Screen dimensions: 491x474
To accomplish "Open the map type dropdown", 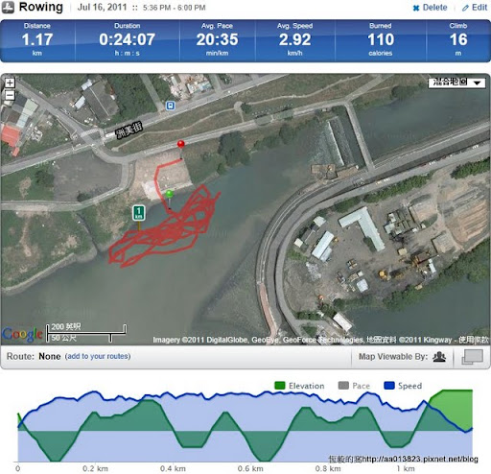I will [x=456, y=83].
